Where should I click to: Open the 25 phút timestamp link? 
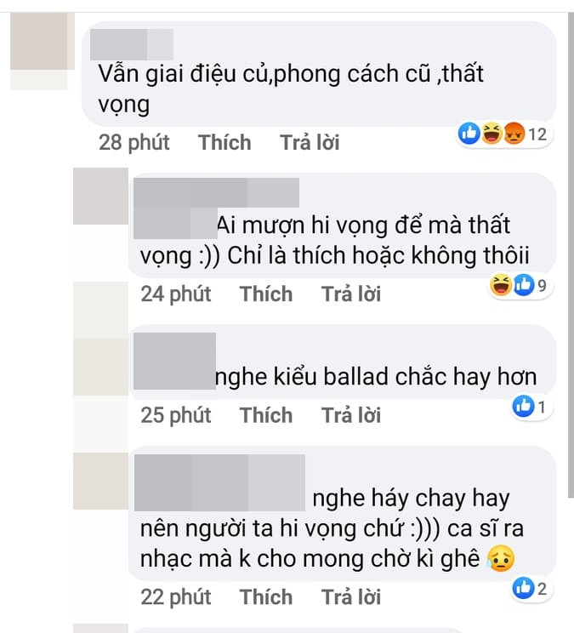176,416
